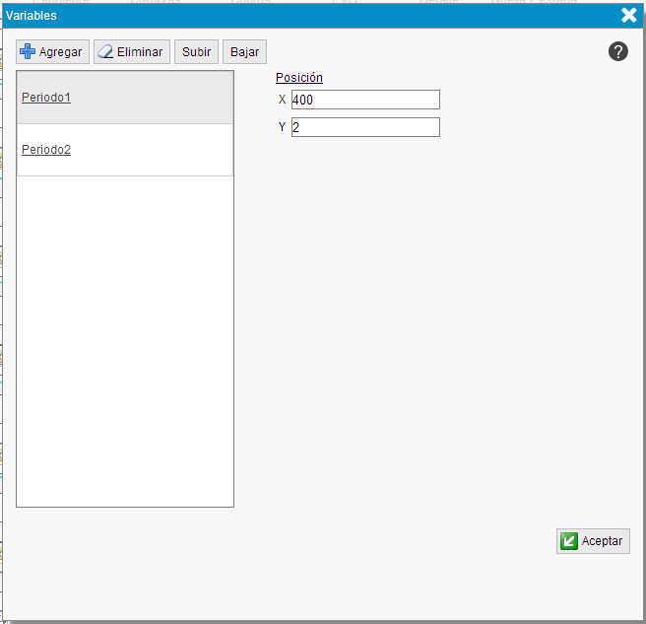
Task: Select Periodo1 in the variables list
Action: pyautogui.click(x=46, y=98)
